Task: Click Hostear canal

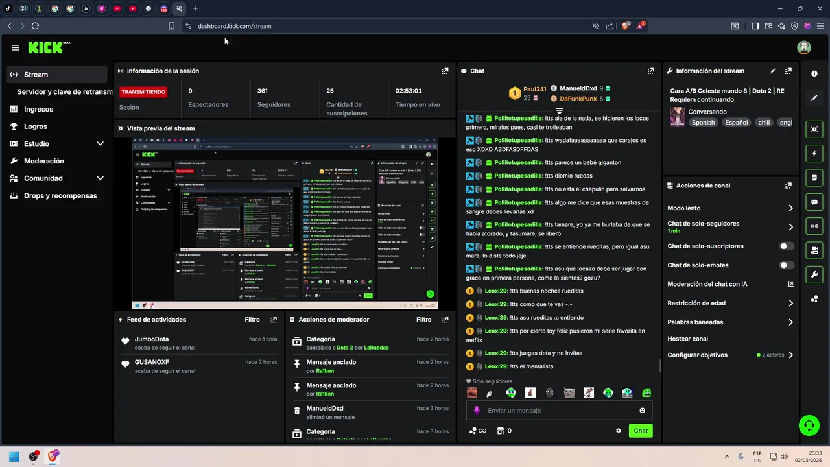Action: 687,339
